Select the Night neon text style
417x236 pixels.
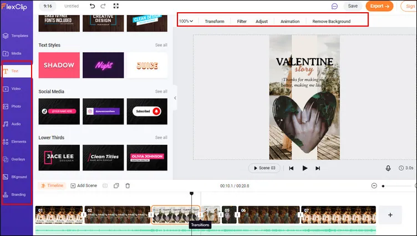[x=103, y=66]
